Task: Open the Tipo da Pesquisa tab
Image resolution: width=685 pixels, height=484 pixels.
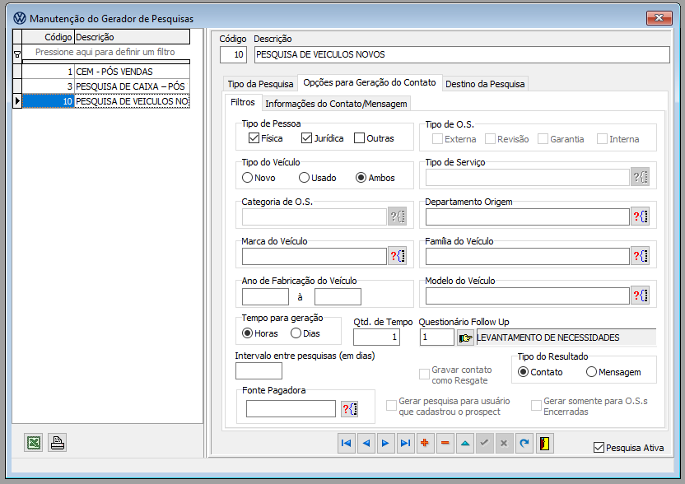Action: [260, 83]
